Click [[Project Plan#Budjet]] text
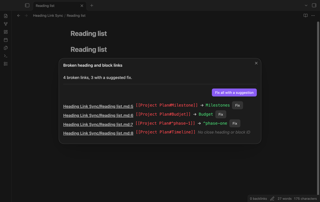Screen dimensions: 320x202 [163, 114]
